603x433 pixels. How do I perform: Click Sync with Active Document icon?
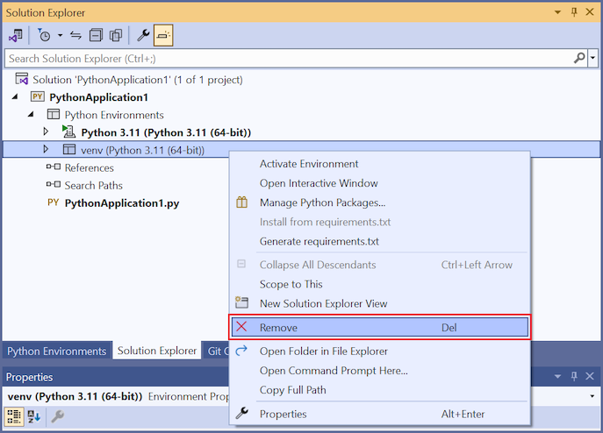point(75,36)
